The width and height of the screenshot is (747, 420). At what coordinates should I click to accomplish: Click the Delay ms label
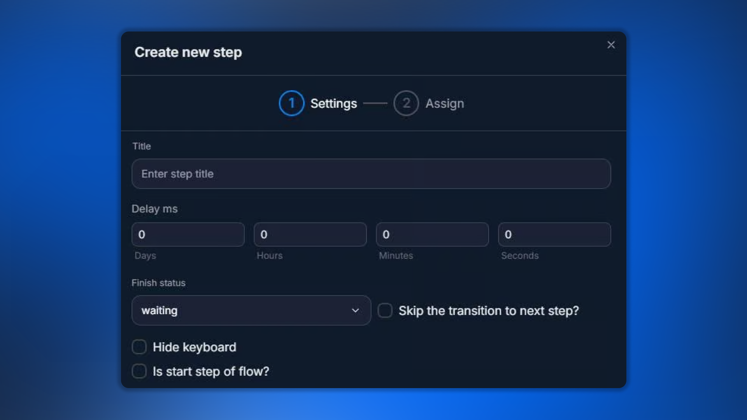click(x=154, y=209)
